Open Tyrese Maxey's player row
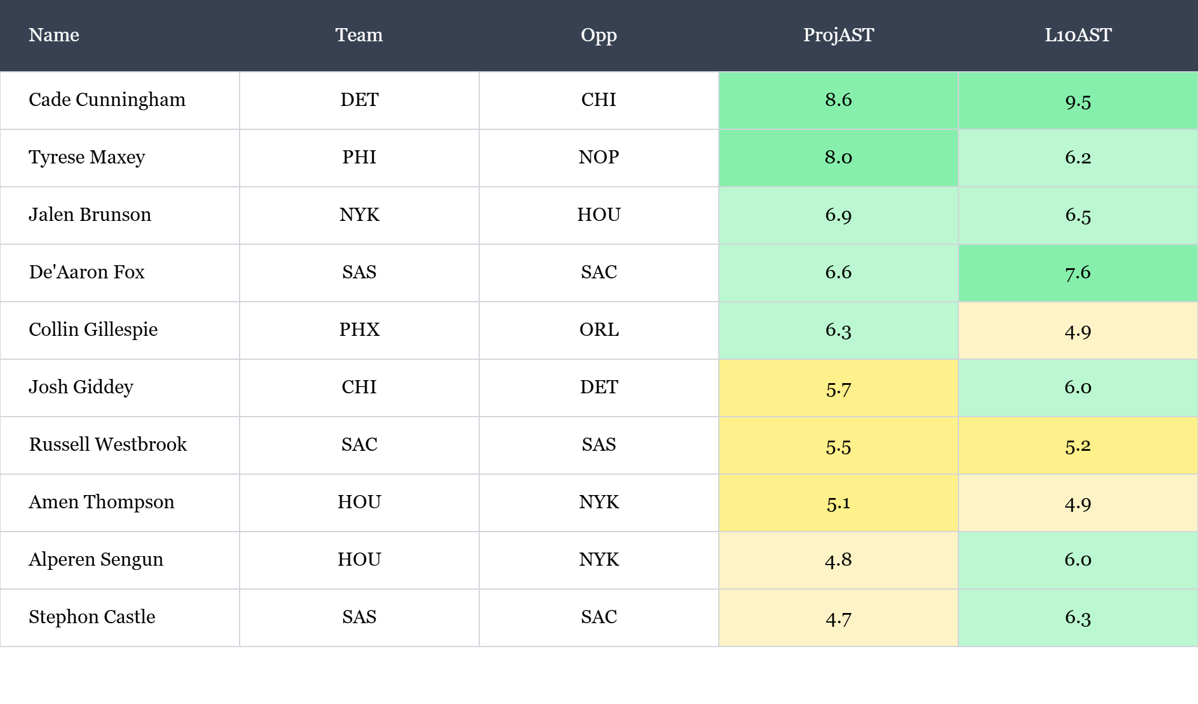This screenshot has height=704, width=1198. [87, 157]
